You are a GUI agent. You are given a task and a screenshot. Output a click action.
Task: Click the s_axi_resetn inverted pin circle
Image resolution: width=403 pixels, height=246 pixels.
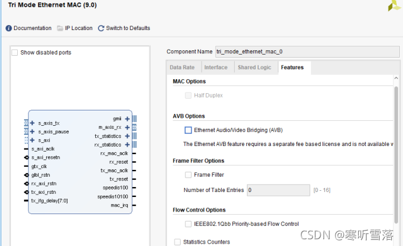point(26,158)
